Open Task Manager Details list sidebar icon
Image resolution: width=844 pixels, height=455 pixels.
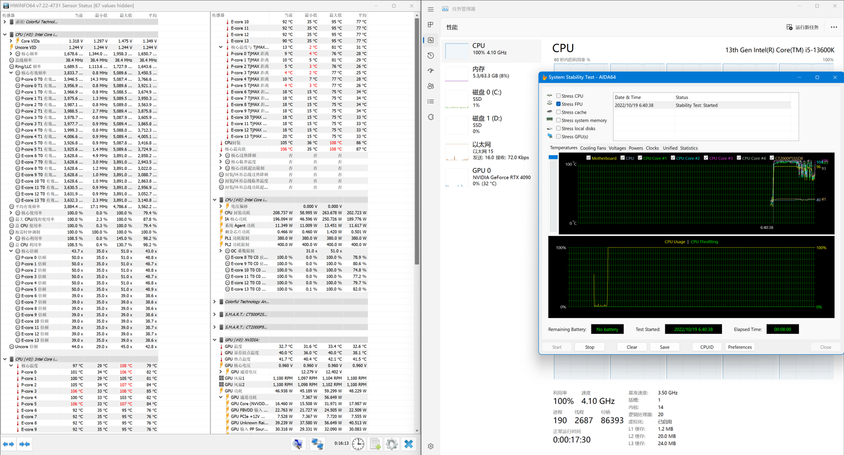431,101
